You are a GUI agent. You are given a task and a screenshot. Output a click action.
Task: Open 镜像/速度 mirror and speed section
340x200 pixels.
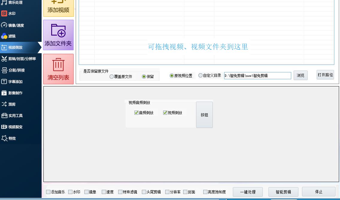tap(12, 25)
